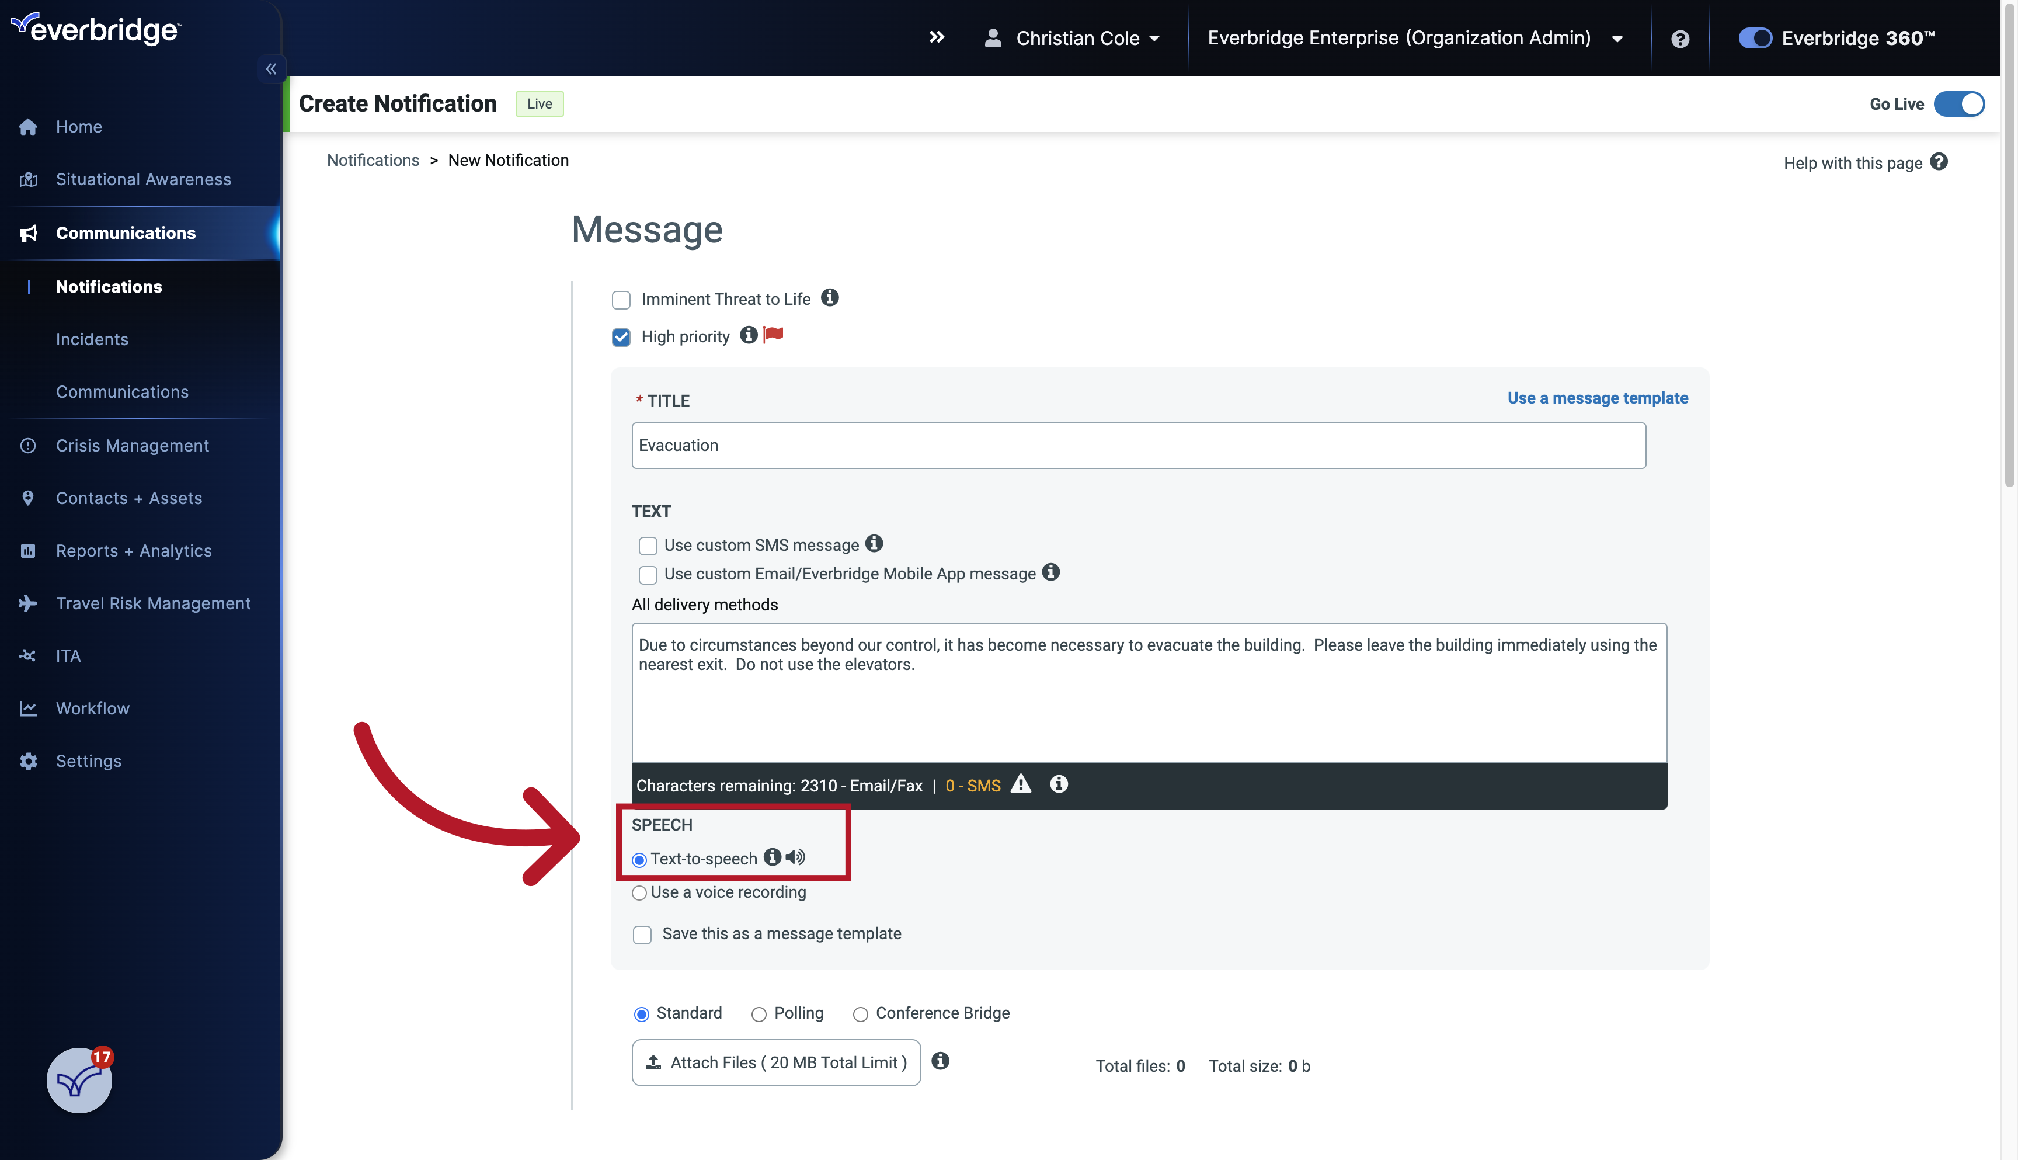The width and height of the screenshot is (2018, 1160).
Task: Open Situational Awareness via its map icon
Action: pyautogui.click(x=28, y=179)
